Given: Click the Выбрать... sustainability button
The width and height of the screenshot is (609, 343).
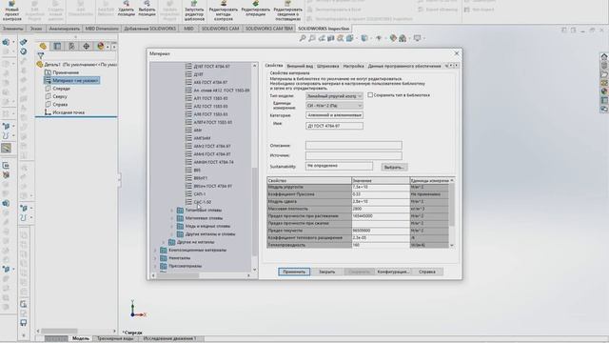Looking at the screenshot, I should 394,168.
